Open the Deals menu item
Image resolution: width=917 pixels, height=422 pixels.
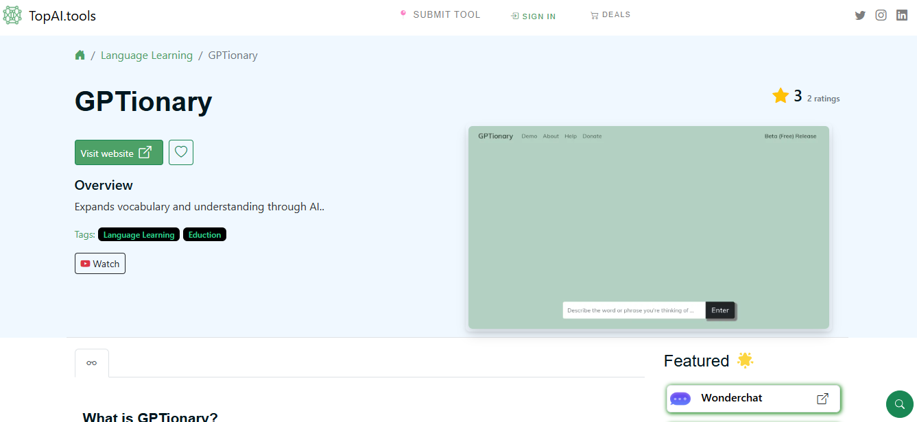pos(610,15)
